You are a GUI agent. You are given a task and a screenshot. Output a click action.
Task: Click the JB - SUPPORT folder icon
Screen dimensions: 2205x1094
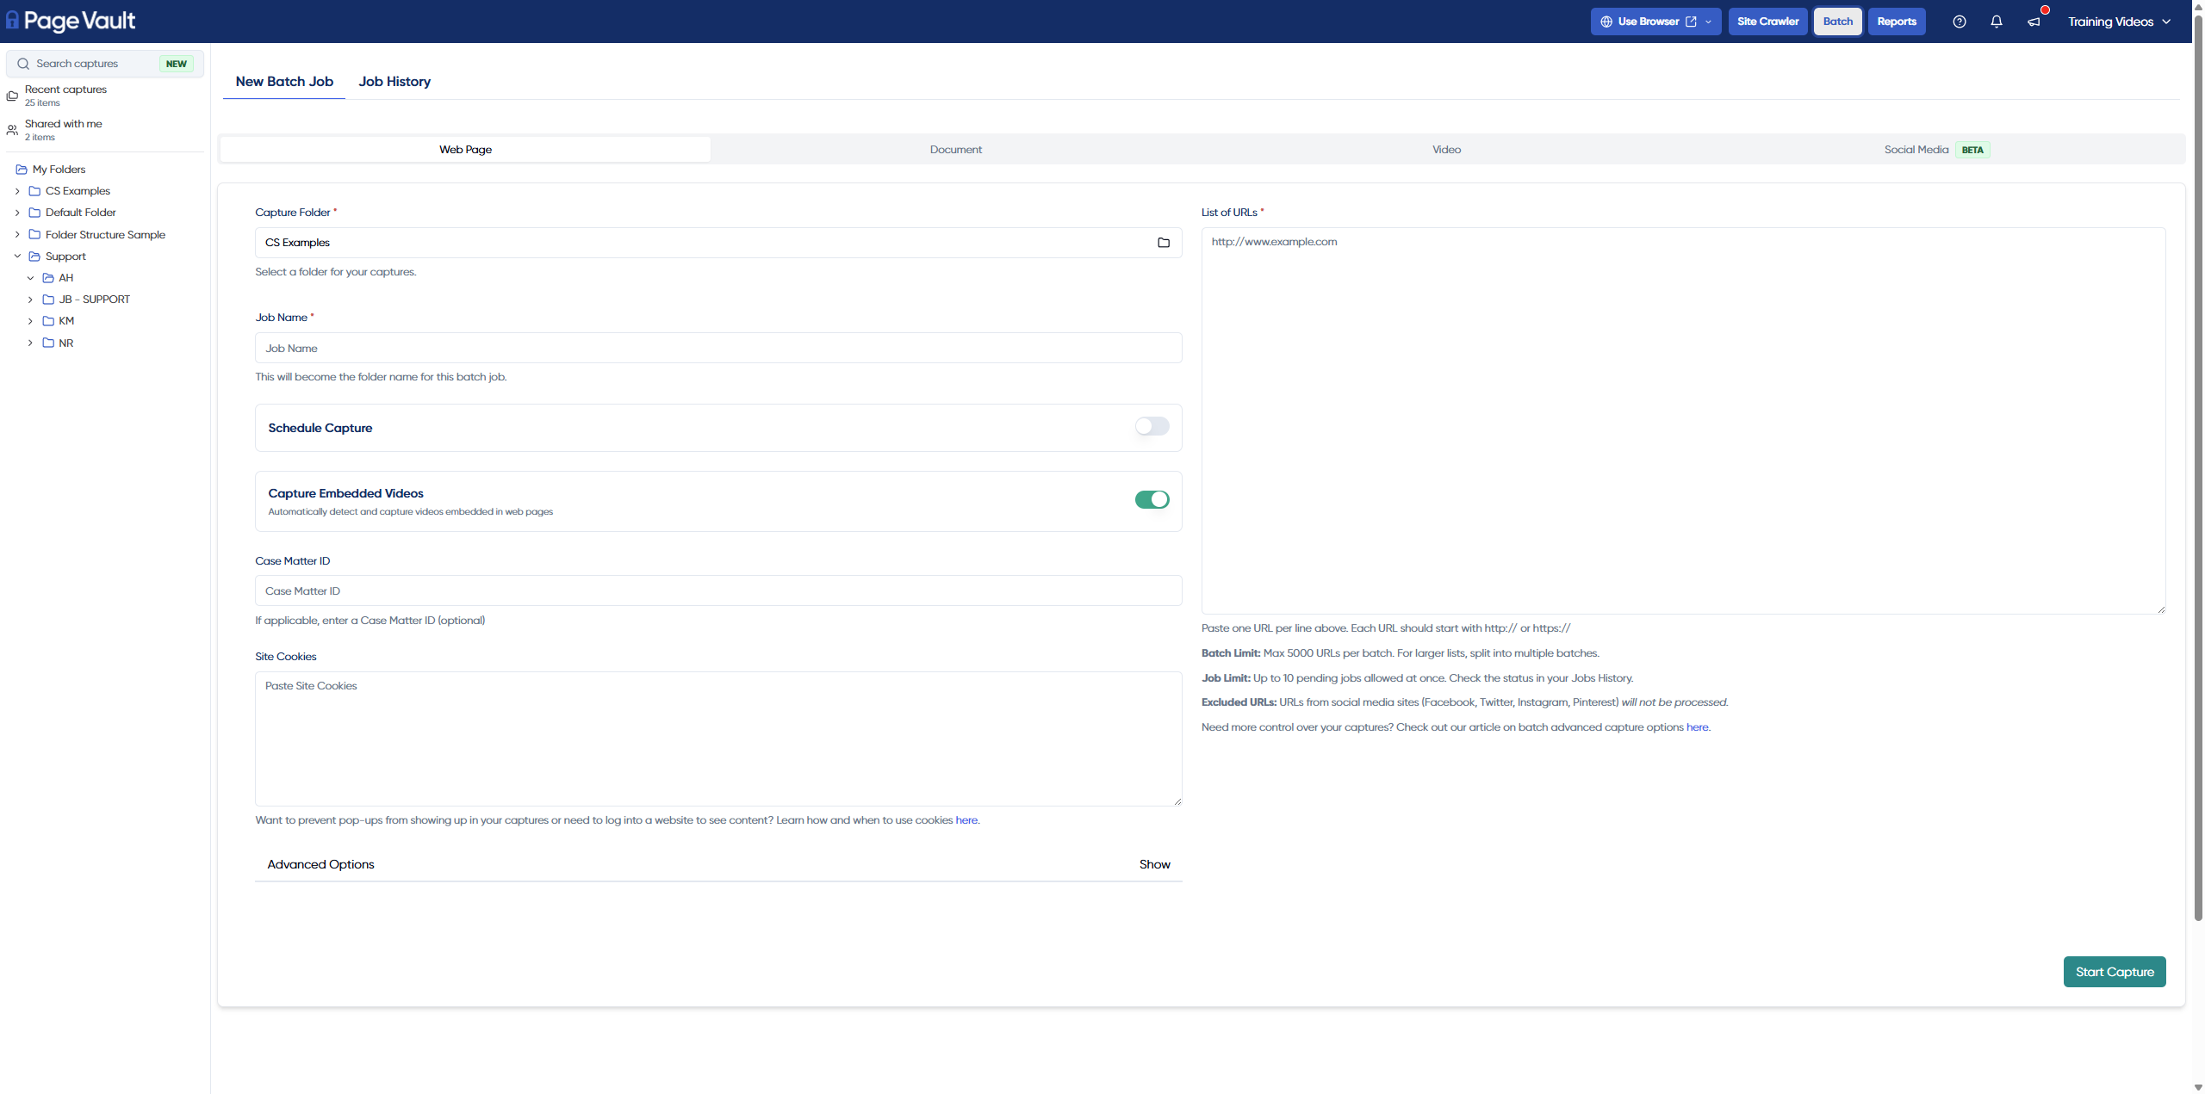point(48,300)
